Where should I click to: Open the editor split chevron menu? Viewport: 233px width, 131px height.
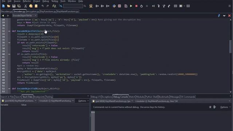224,16
